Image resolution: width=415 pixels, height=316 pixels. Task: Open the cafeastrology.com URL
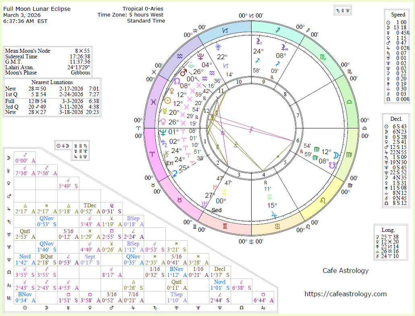(x=345, y=294)
